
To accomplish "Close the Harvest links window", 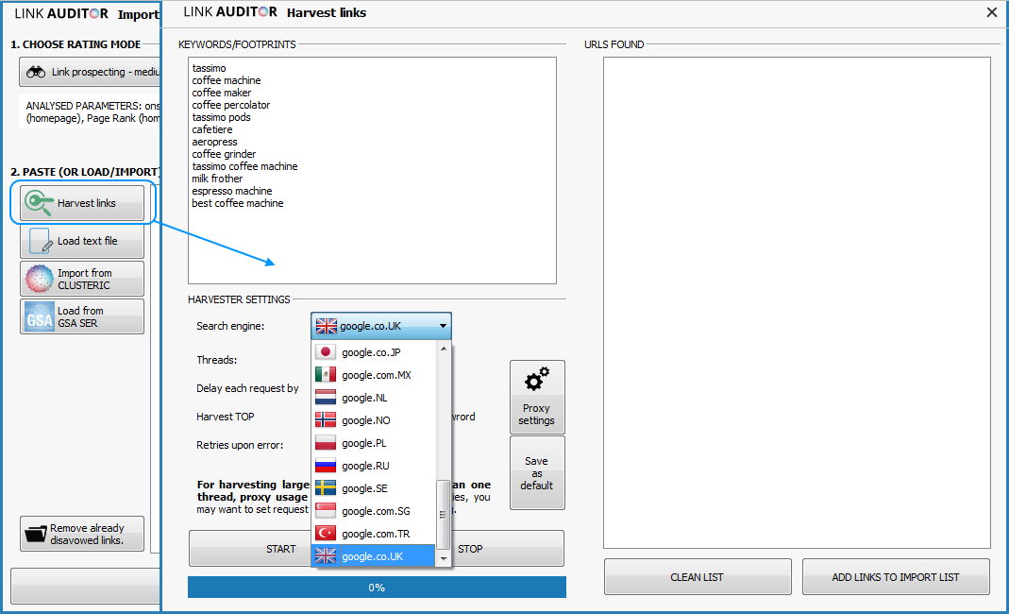I will (992, 12).
